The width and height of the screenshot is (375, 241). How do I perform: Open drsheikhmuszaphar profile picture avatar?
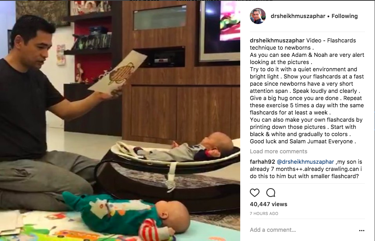[258, 16]
